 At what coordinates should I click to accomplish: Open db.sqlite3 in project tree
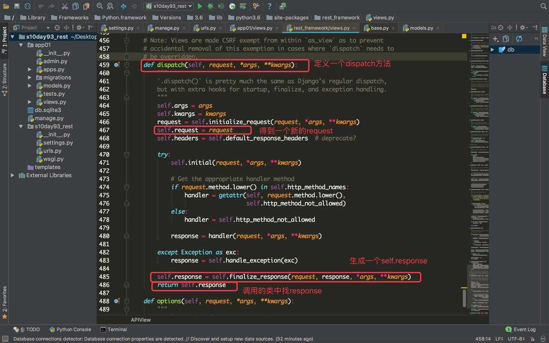coord(44,110)
